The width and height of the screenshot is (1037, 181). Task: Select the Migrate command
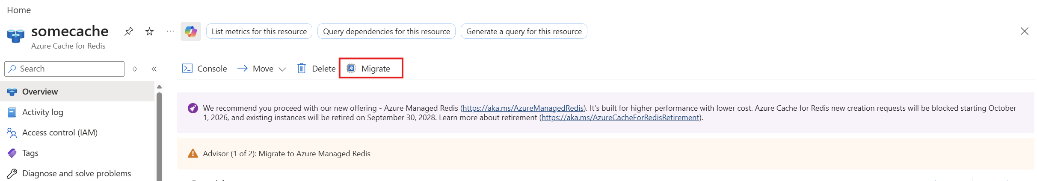click(x=371, y=68)
